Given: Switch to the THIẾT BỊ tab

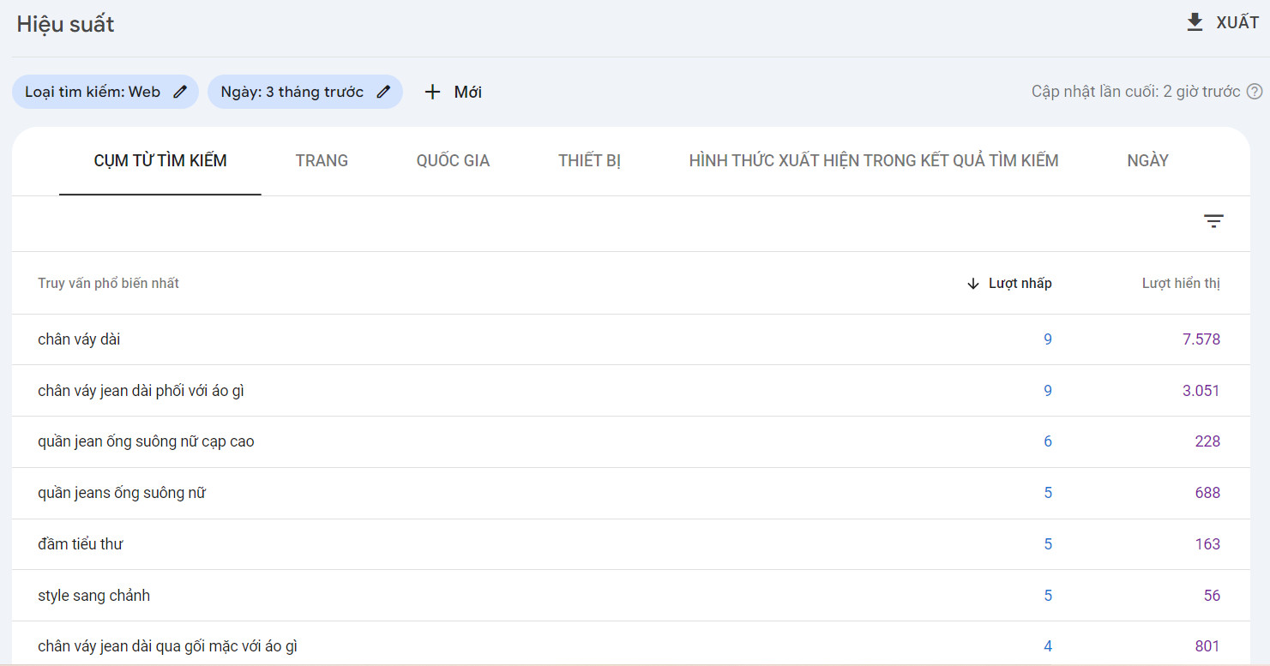Looking at the screenshot, I should point(589,160).
